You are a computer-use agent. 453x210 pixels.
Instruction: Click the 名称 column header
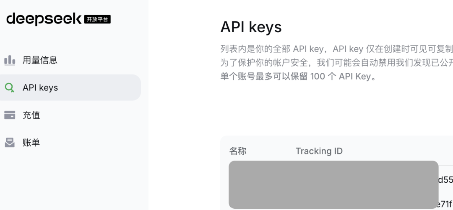coord(238,151)
